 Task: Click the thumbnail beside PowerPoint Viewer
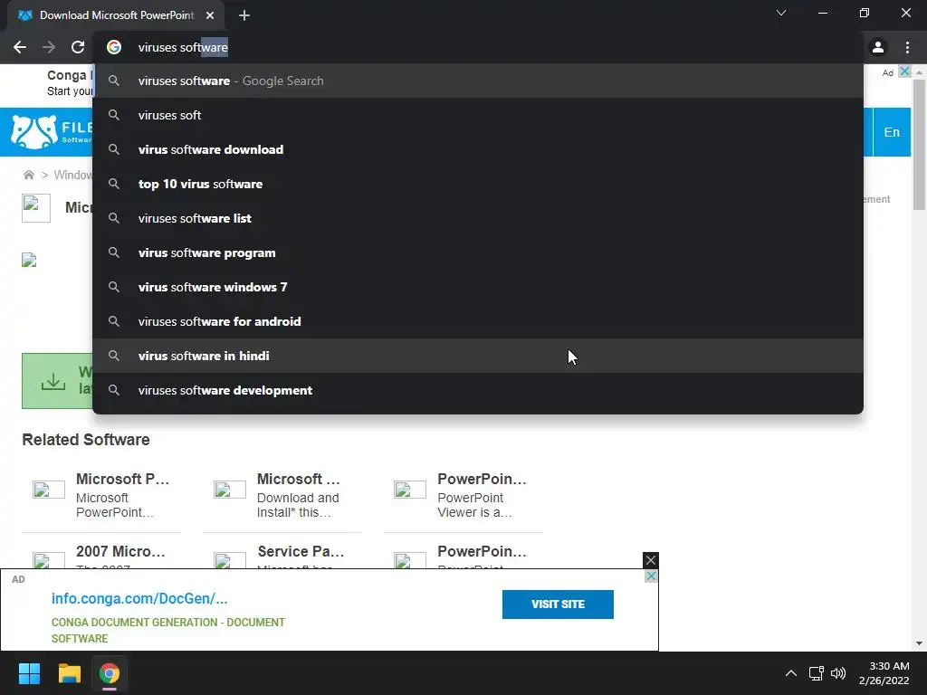(x=410, y=490)
